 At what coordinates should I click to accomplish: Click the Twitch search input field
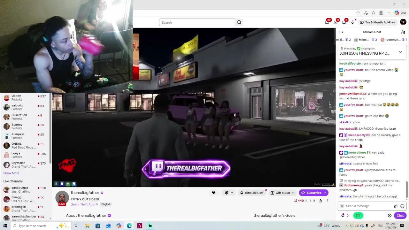197,22
